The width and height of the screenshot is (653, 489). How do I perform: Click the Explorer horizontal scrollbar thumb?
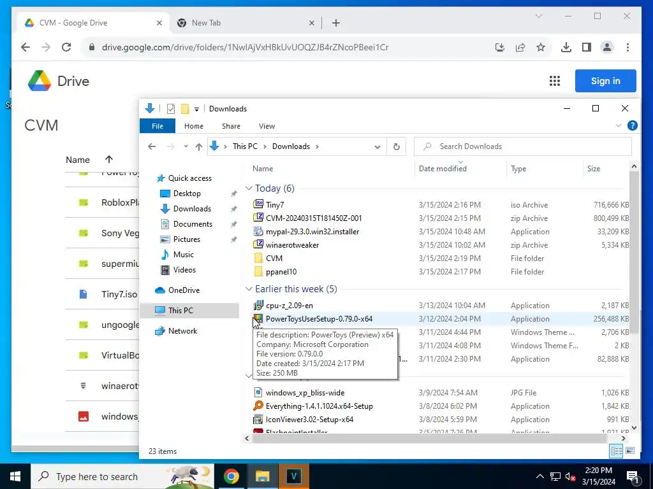click(429, 438)
